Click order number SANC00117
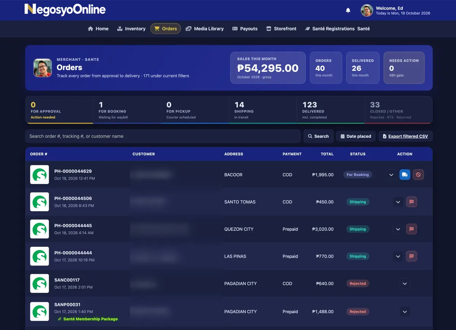This screenshot has width=456, height=330. tap(67, 280)
